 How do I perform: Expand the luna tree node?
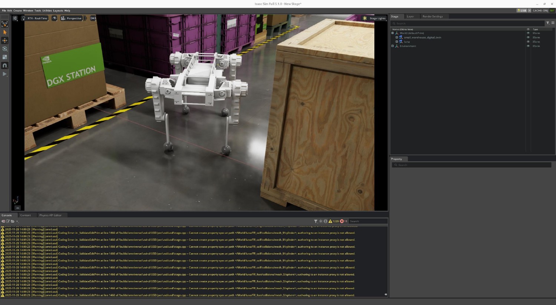point(397,42)
